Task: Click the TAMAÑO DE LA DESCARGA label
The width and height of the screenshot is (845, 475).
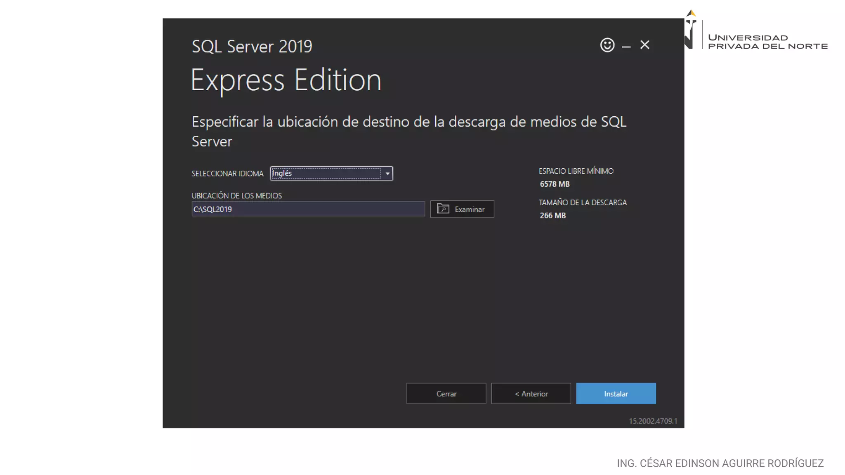Action: click(x=583, y=202)
